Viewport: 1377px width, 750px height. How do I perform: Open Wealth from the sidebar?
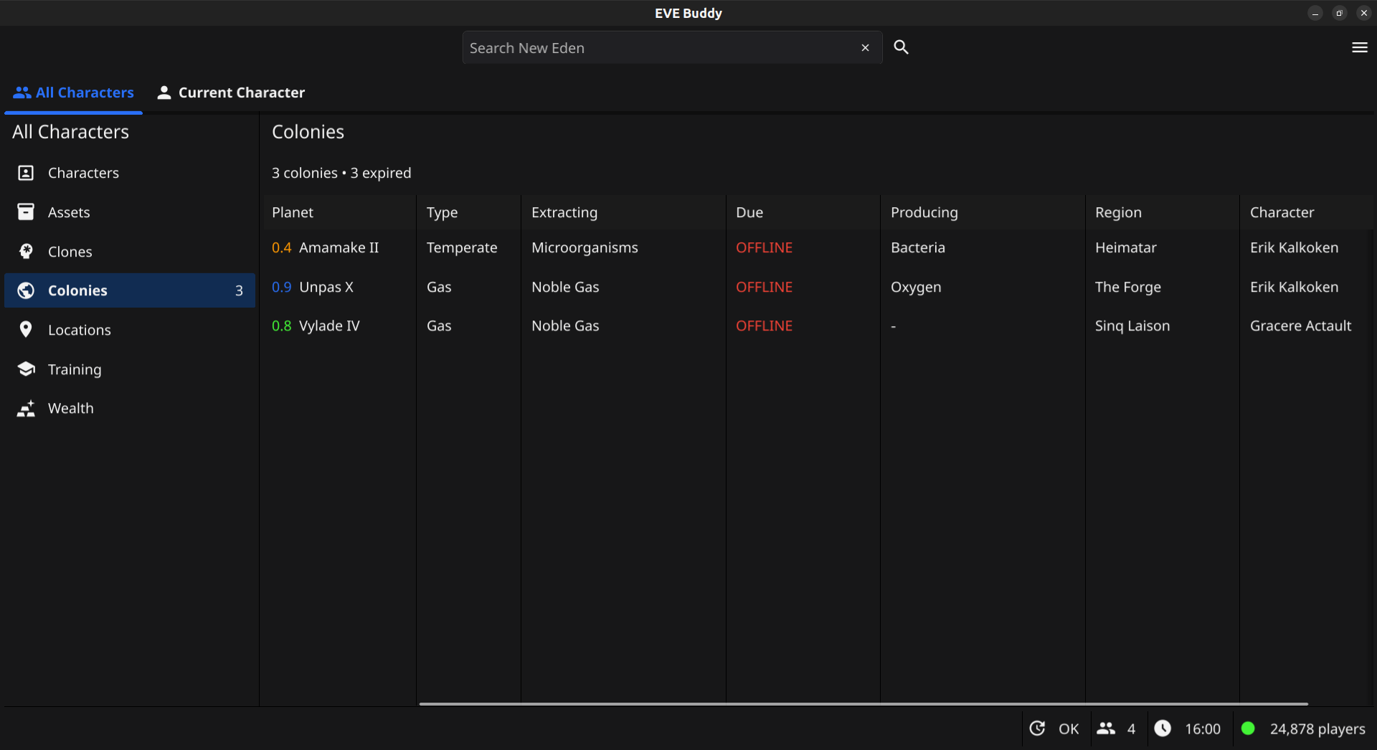pos(70,408)
